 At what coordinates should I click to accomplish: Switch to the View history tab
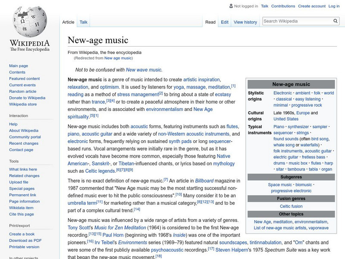(x=245, y=22)
